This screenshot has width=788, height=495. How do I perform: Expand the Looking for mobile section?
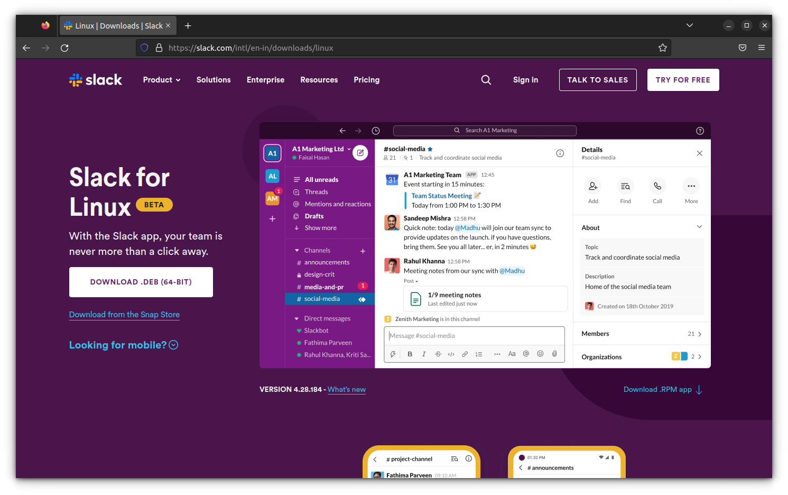coord(124,345)
